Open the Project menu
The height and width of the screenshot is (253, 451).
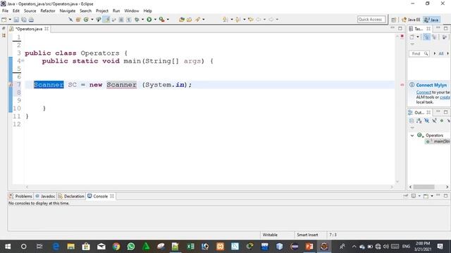(102, 11)
